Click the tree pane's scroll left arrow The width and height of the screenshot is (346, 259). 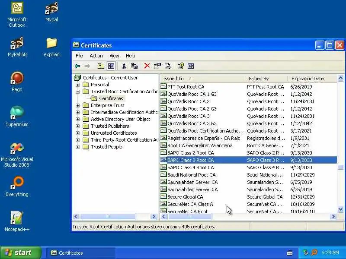coord(76,217)
